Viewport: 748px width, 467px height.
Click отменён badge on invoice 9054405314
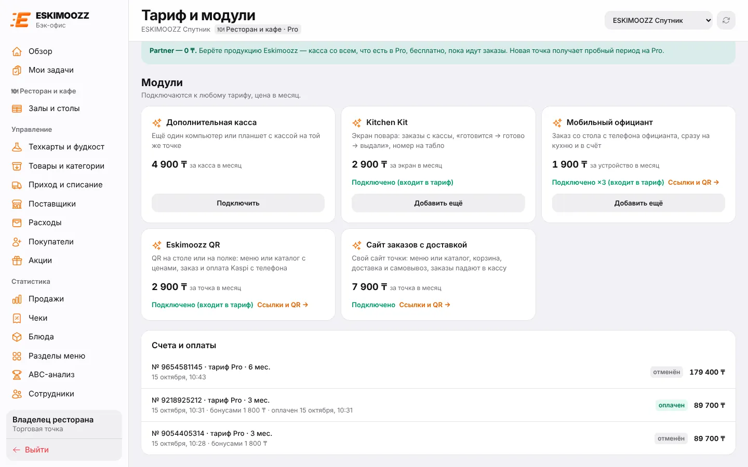pyautogui.click(x=671, y=438)
